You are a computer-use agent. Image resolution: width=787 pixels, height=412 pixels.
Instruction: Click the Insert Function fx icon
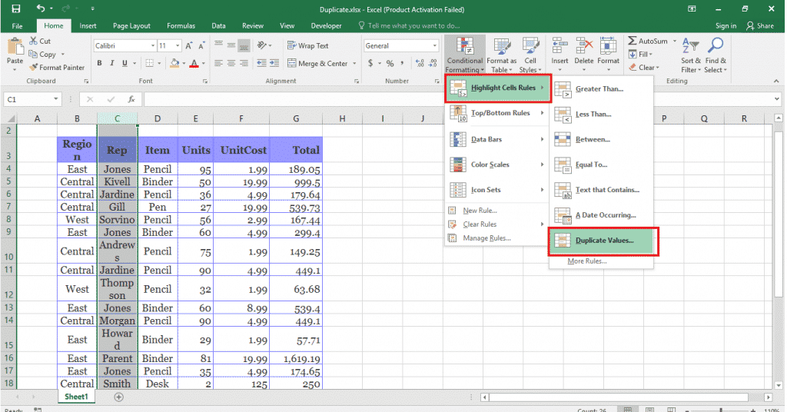pos(131,99)
